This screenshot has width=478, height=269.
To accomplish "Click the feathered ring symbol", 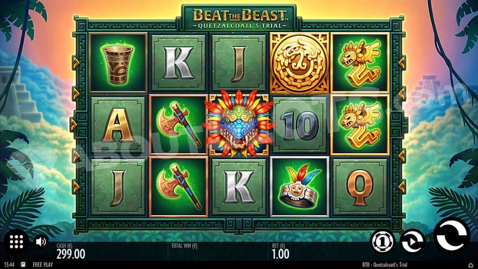I will [x=300, y=186].
